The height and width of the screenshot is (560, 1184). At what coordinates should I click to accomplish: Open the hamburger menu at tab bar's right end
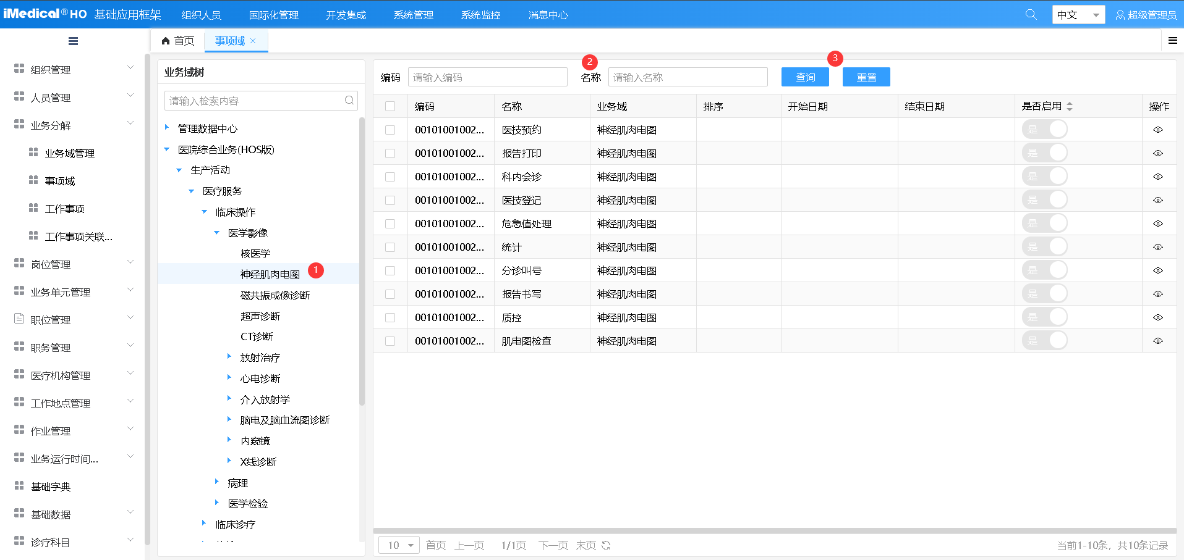point(1172,40)
